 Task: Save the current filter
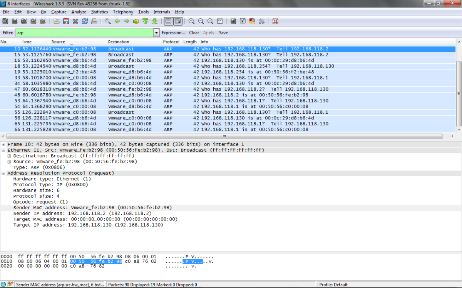223,33
